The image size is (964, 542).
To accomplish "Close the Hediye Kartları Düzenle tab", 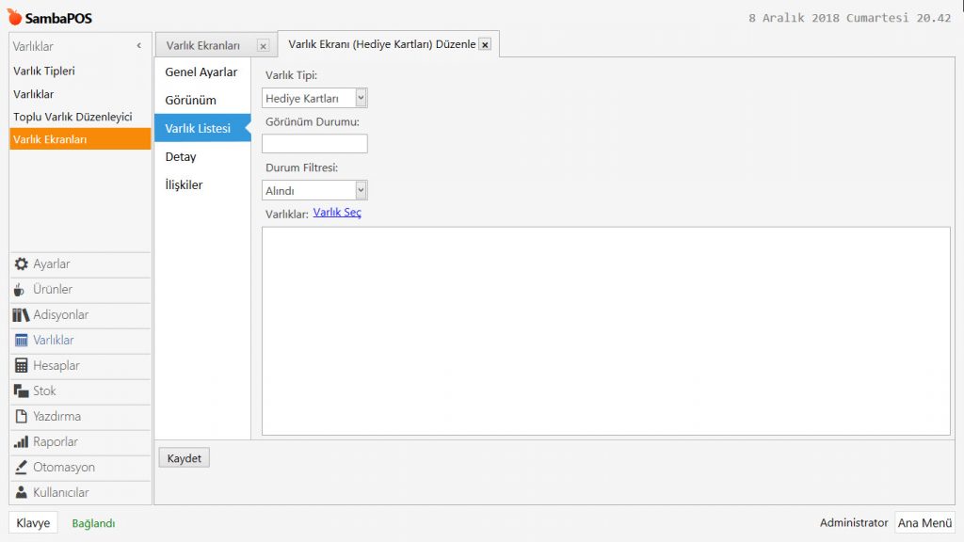I will [485, 44].
